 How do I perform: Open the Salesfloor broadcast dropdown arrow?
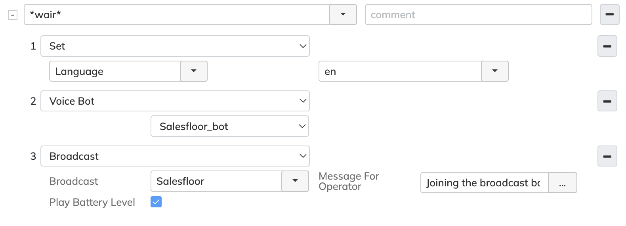[295, 181]
